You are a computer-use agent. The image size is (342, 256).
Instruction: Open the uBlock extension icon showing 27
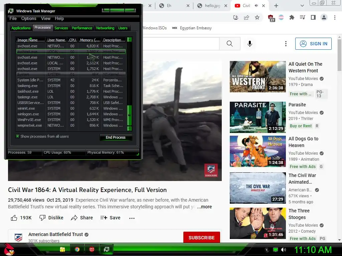(271, 18)
